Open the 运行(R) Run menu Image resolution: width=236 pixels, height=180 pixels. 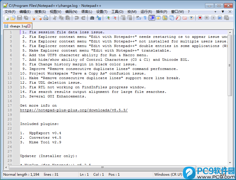point(146,11)
